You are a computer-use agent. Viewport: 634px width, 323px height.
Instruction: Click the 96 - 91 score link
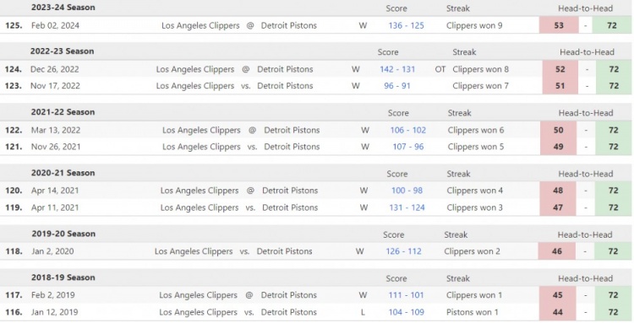(396, 86)
